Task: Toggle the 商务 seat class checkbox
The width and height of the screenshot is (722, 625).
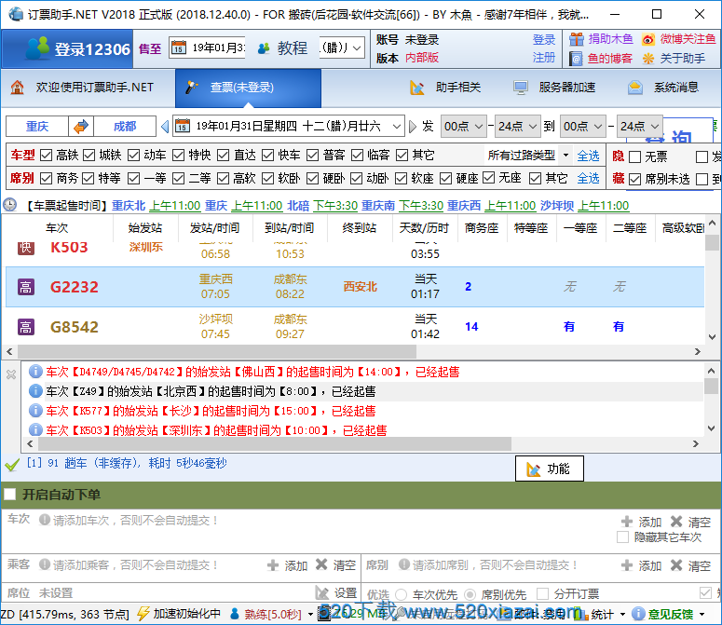Action: [x=45, y=178]
